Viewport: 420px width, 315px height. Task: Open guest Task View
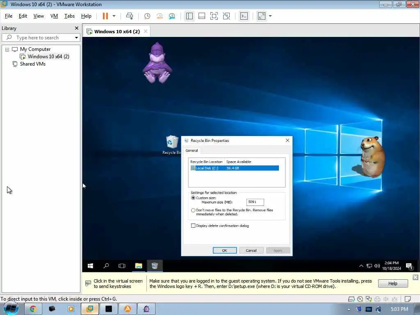(122, 266)
